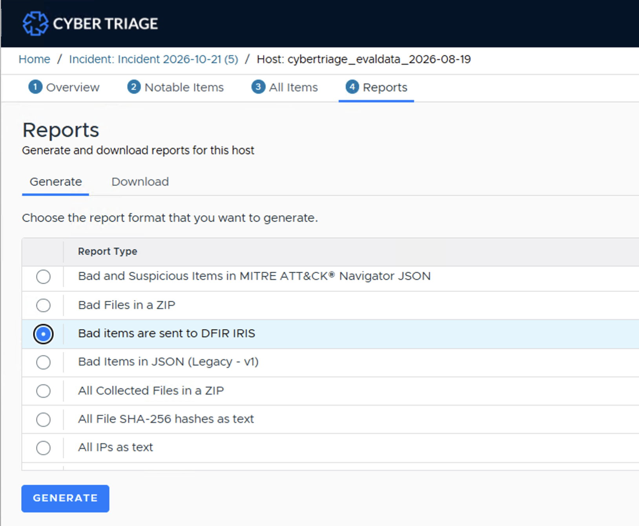Open the Incident 2026-10-21 breadcrumb link
Viewport: 639px width, 526px height.
(153, 59)
